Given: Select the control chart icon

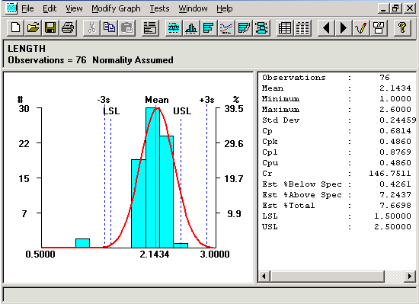Looking at the screenshot, I should [x=174, y=27].
